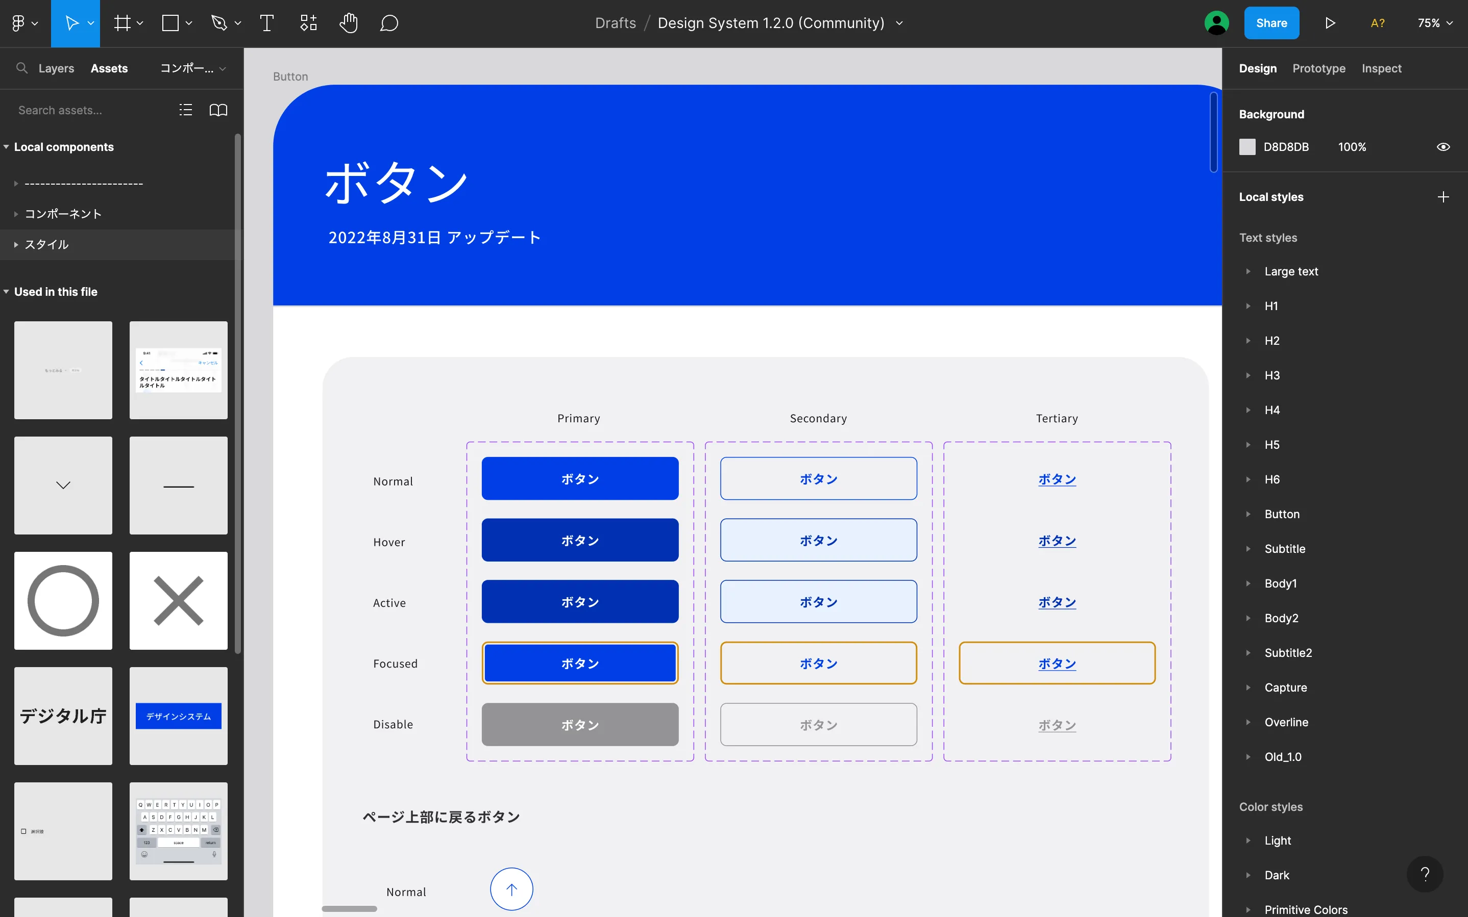Screen dimensions: 1468x917
Task: Click the blue Share button
Action: tap(1271, 23)
